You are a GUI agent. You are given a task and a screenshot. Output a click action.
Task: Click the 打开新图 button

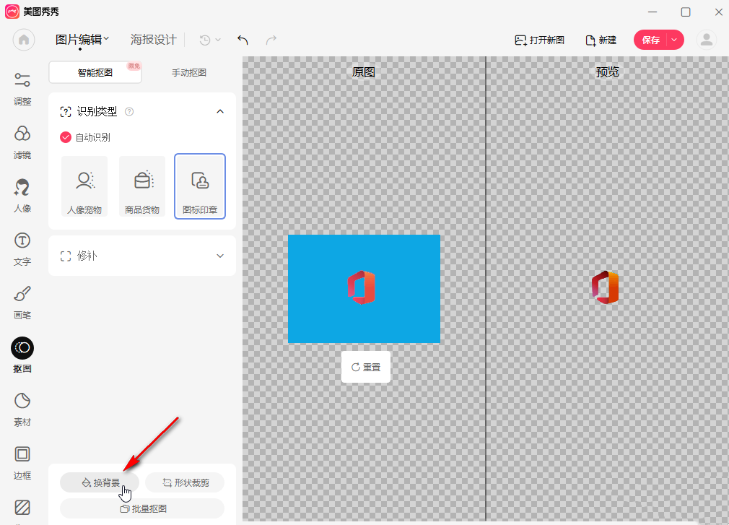(540, 40)
